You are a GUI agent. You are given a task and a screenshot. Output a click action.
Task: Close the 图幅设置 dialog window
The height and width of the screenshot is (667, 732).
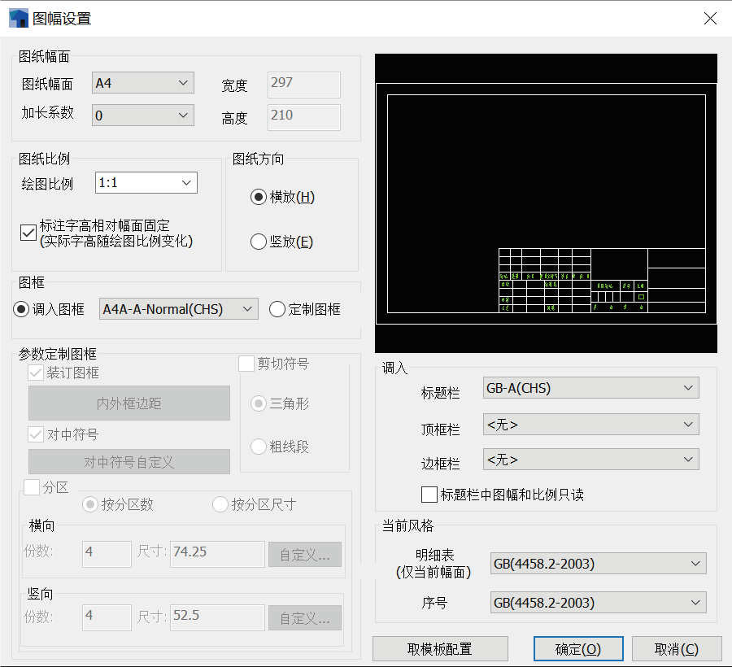[x=710, y=18]
